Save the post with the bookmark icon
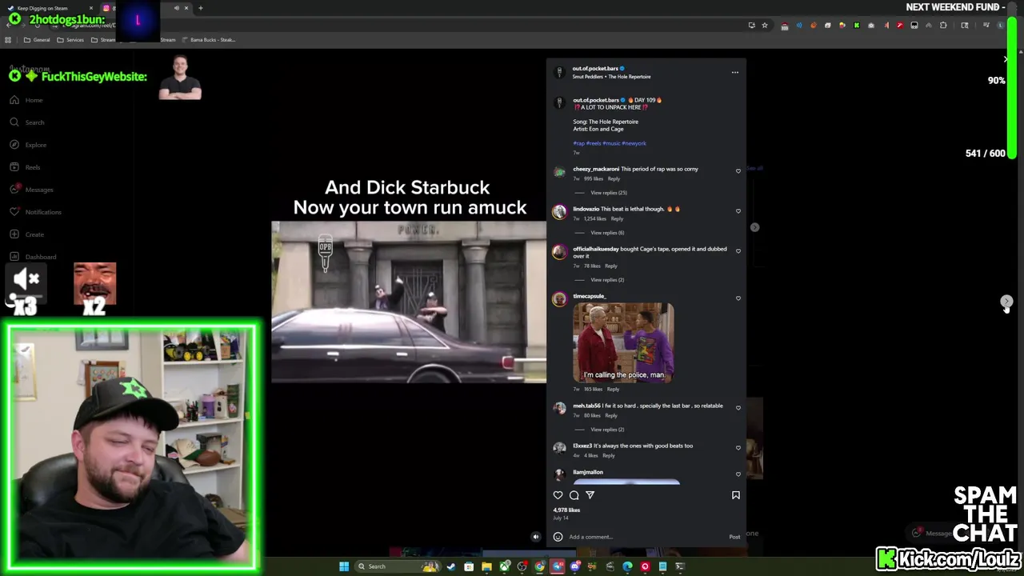This screenshot has height=576, width=1024. point(735,495)
